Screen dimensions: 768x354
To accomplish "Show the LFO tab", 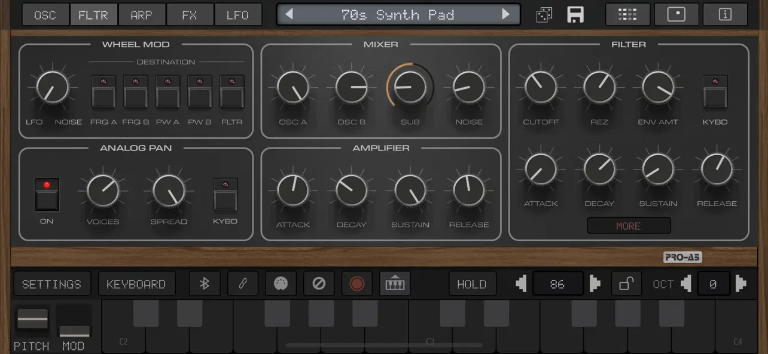I will pos(237,15).
